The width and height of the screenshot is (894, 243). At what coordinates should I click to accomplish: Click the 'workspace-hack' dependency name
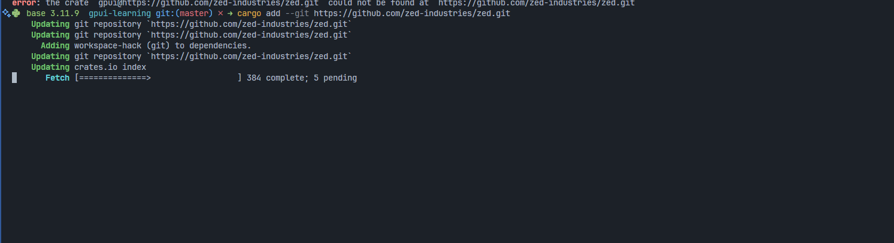click(x=108, y=45)
